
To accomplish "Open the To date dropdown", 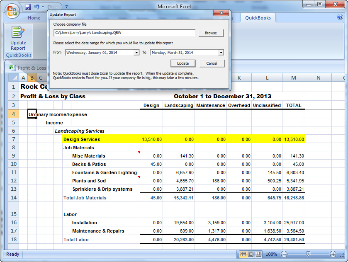I will (221, 53).
